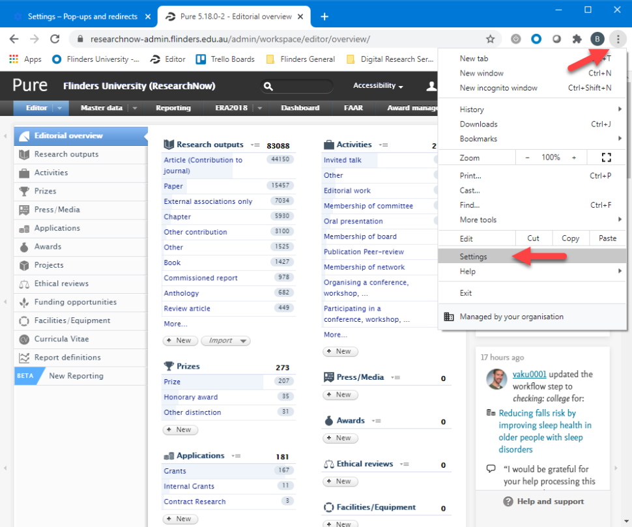Open Ethical reviews in the sidebar
This screenshot has height=527, width=632.
click(x=81, y=283)
